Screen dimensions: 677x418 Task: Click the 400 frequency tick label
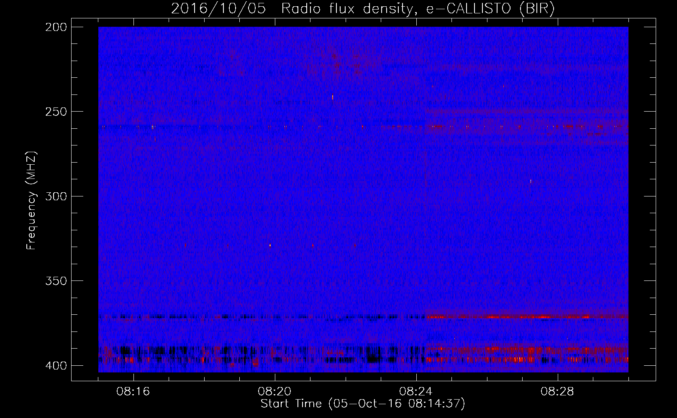(56, 365)
